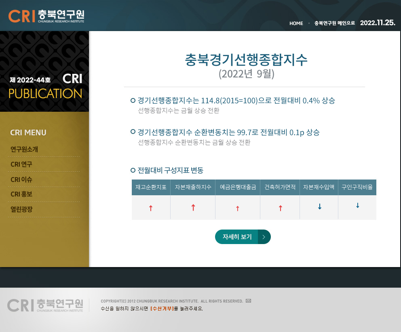Go to CRI 홍보 in the sidebar

21,194
